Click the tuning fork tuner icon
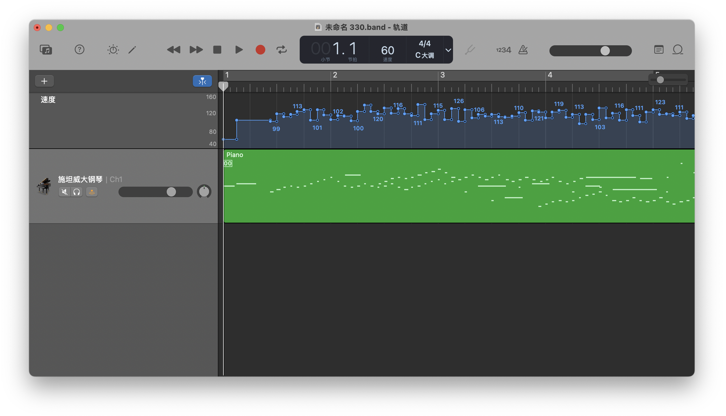Screen dimensions: 726x416 click(470, 49)
